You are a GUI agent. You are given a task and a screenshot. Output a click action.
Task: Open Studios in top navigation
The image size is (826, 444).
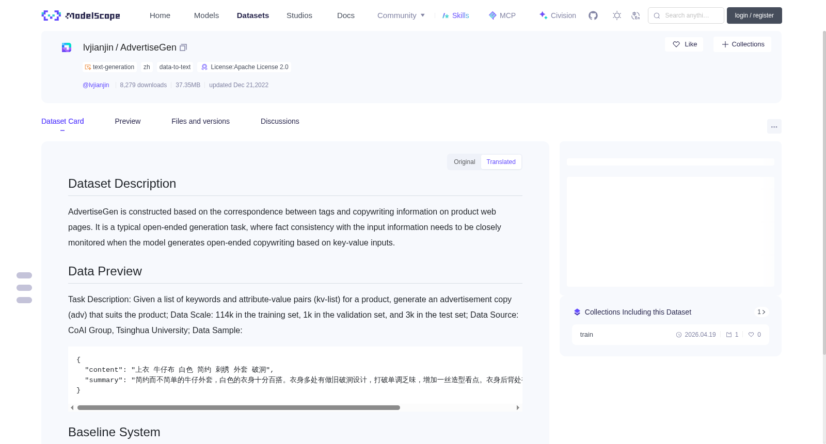click(299, 15)
